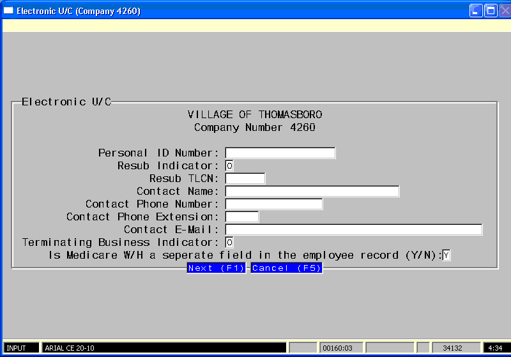Close the Electronic U/C window
The image size is (511, 357).
[x=505, y=11]
